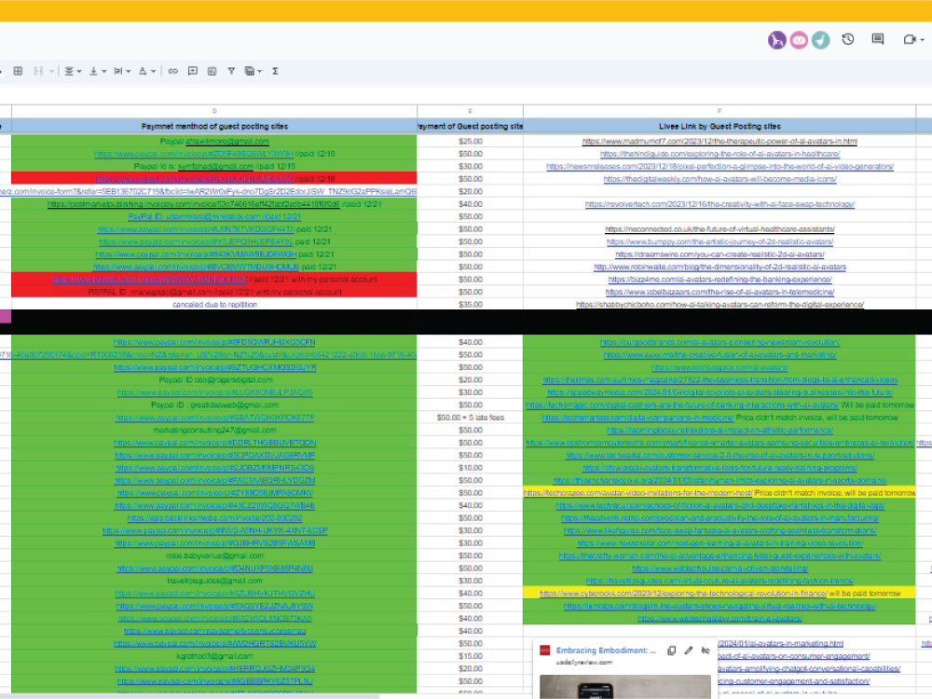The image size is (932, 699).
Task: Click the teal collaborator avatar
Action: pos(821,40)
